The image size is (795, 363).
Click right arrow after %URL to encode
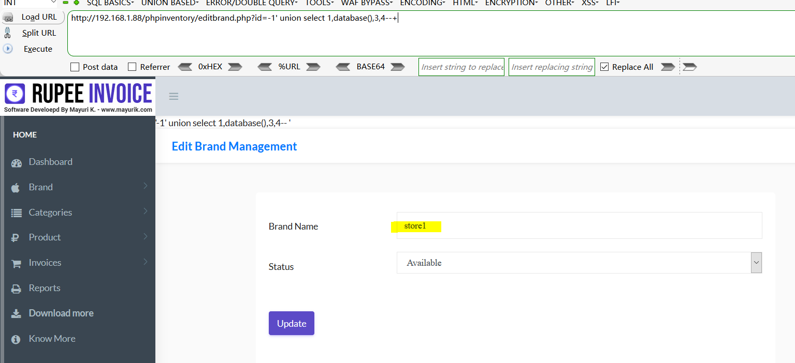pos(313,67)
